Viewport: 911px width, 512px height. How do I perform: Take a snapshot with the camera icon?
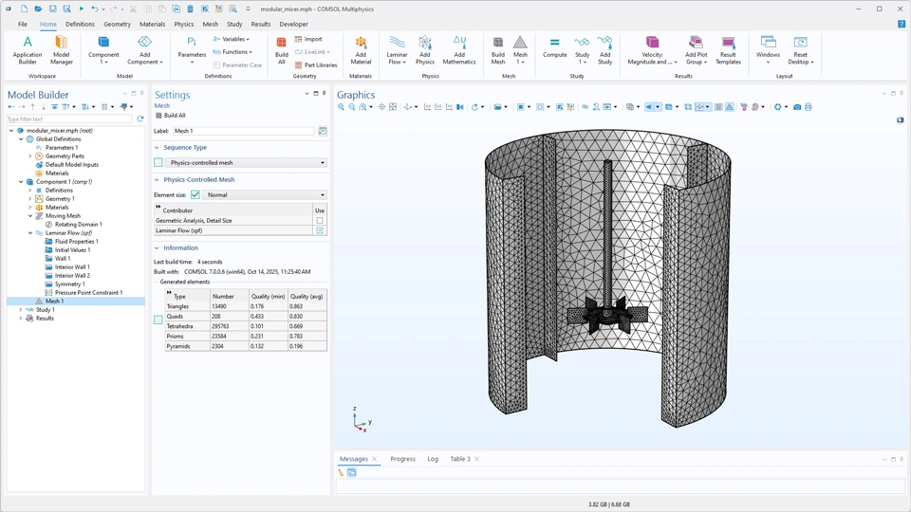[x=797, y=107]
